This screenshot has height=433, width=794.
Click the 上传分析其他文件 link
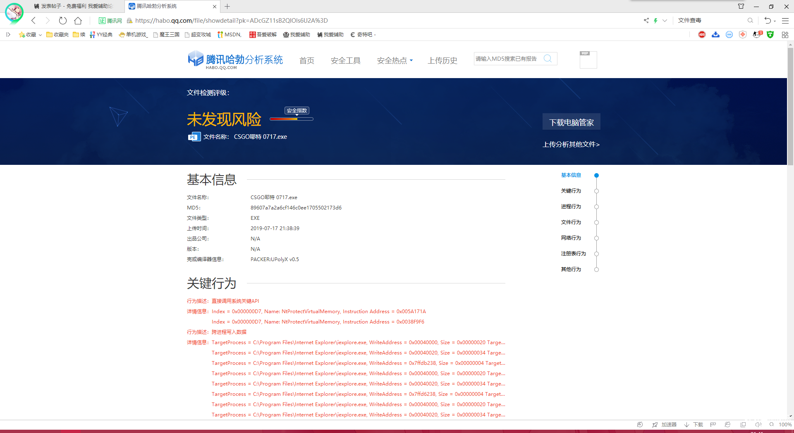point(571,144)
